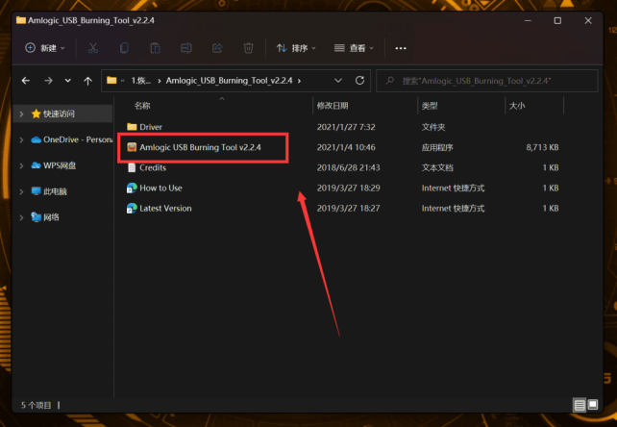Switch to details view in status bar
The height and width of the screenshot is (427, 617).
pos(579,406)
